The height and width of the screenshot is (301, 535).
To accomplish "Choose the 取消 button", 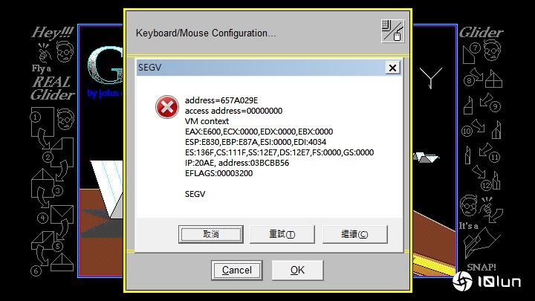I will point(211,234).
